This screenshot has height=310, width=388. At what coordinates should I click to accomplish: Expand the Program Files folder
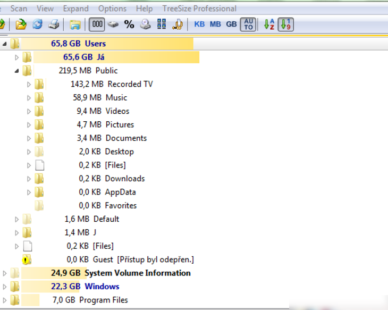point(4,300)
